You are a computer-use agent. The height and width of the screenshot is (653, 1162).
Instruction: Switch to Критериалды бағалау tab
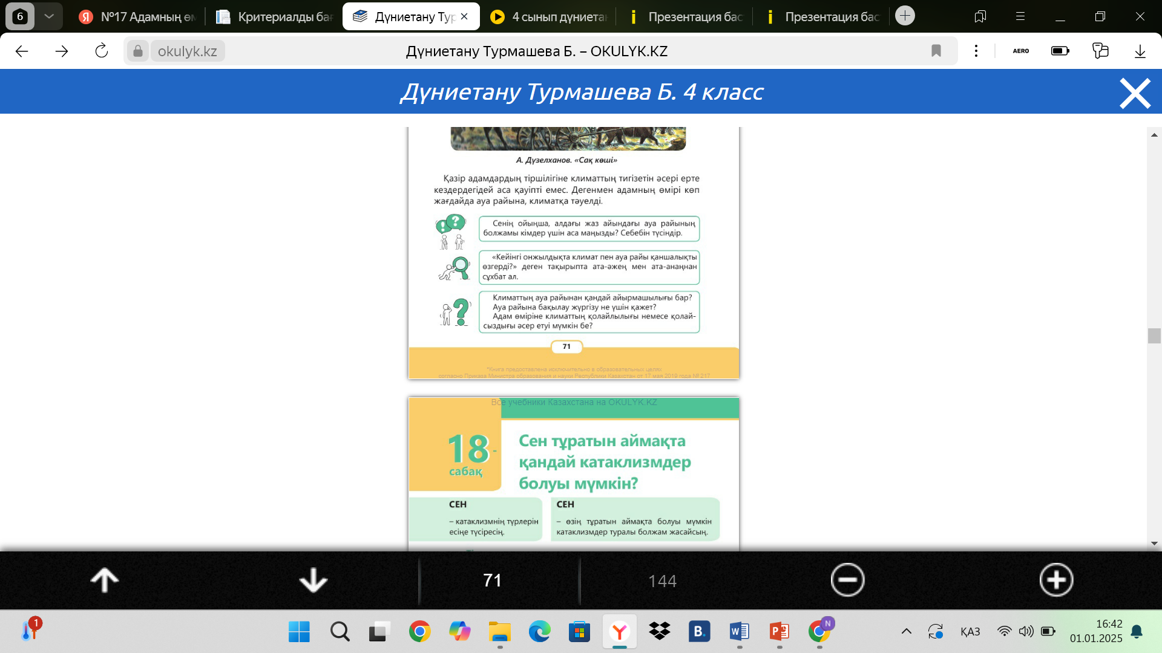coord(275,17)
